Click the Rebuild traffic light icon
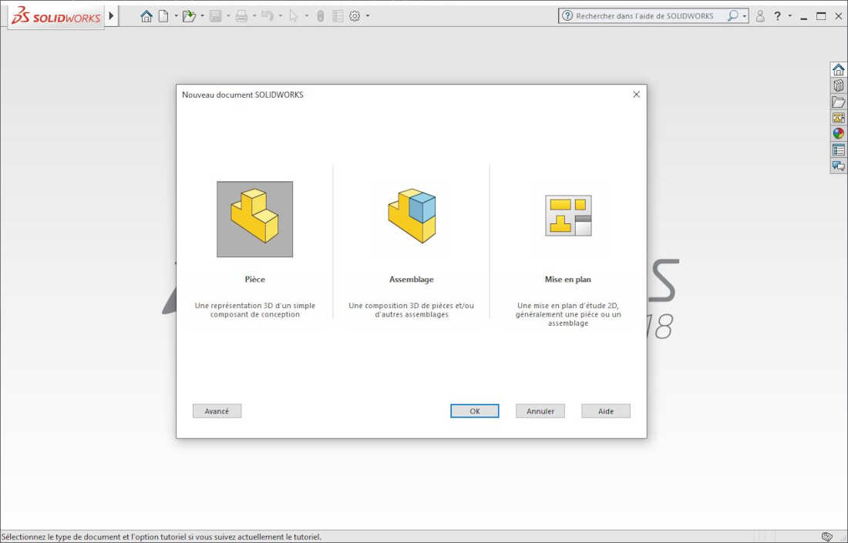This screenshot has height=543, width=848. tap(320, 16)
